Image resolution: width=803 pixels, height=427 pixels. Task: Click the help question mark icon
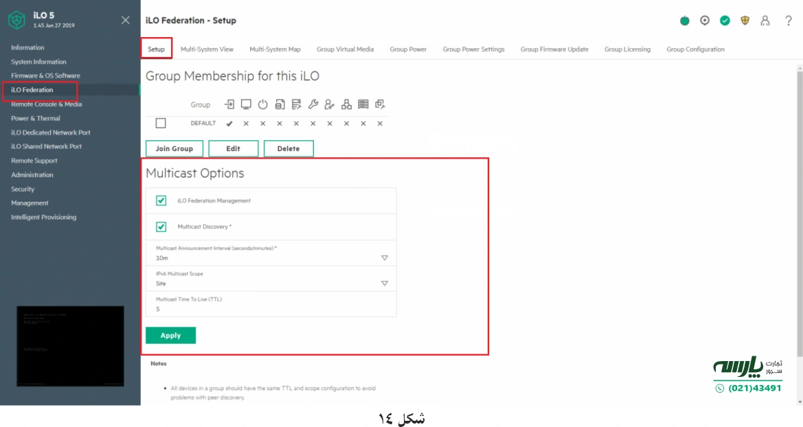788,21
